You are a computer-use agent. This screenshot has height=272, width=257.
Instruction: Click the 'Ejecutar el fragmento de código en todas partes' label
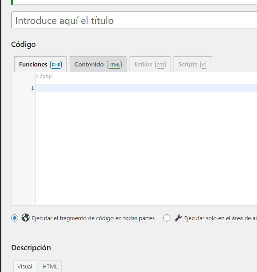pyautogui.click(x=93, y=218)
